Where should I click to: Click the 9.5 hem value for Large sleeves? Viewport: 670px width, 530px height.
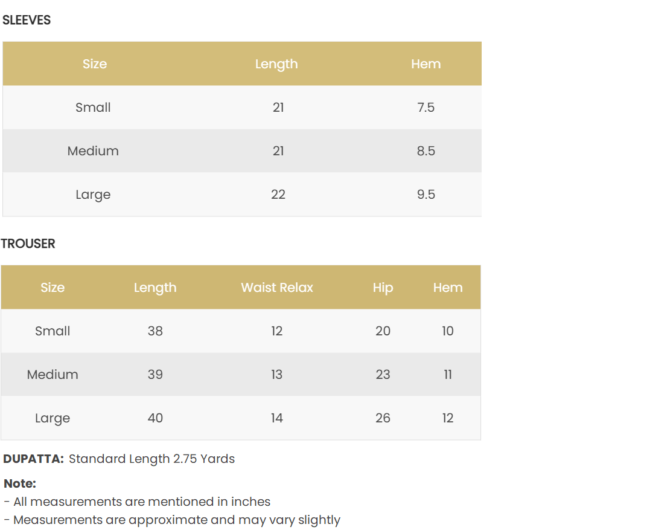tap(426, 195)
